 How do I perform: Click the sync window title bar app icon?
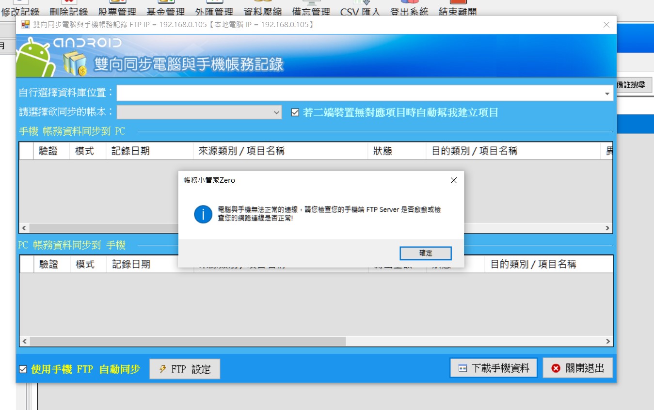(26, 25)
